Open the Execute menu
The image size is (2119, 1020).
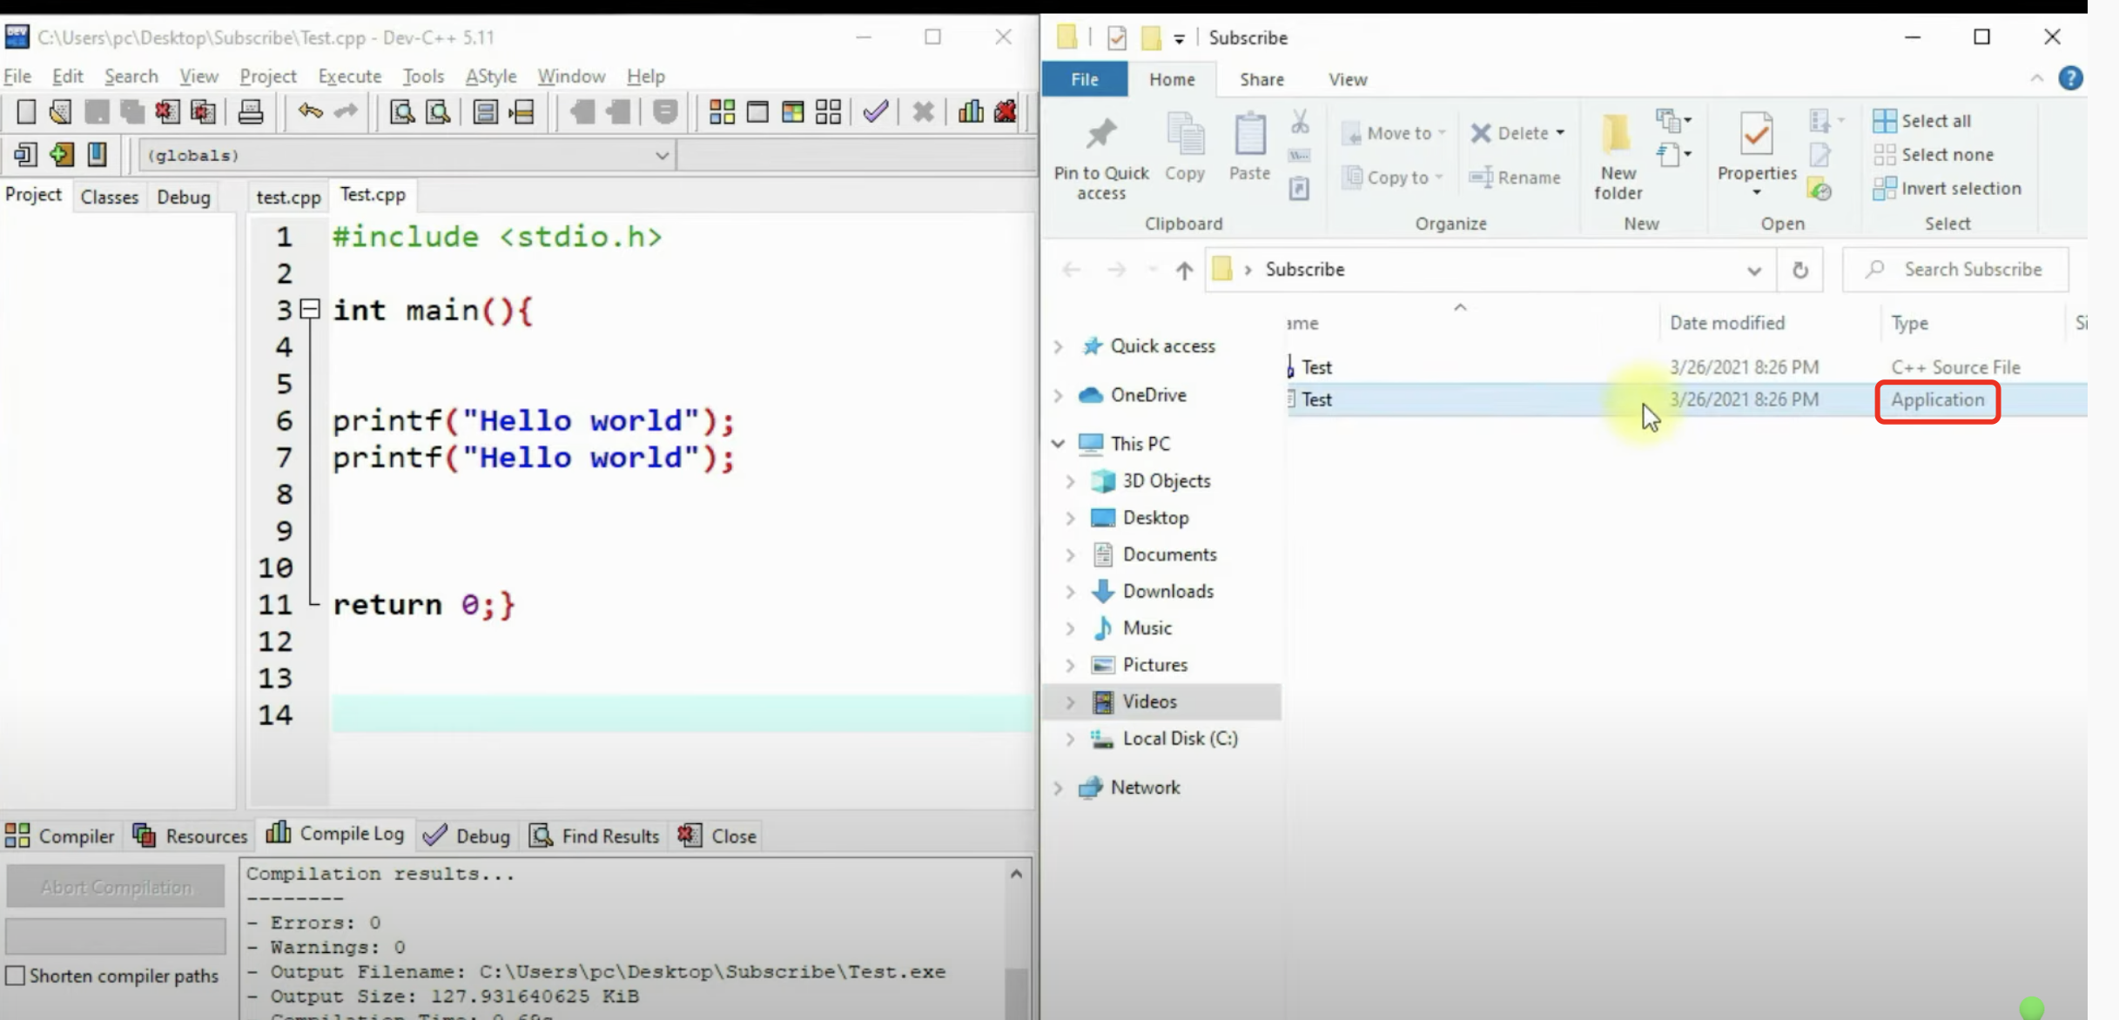349,77
